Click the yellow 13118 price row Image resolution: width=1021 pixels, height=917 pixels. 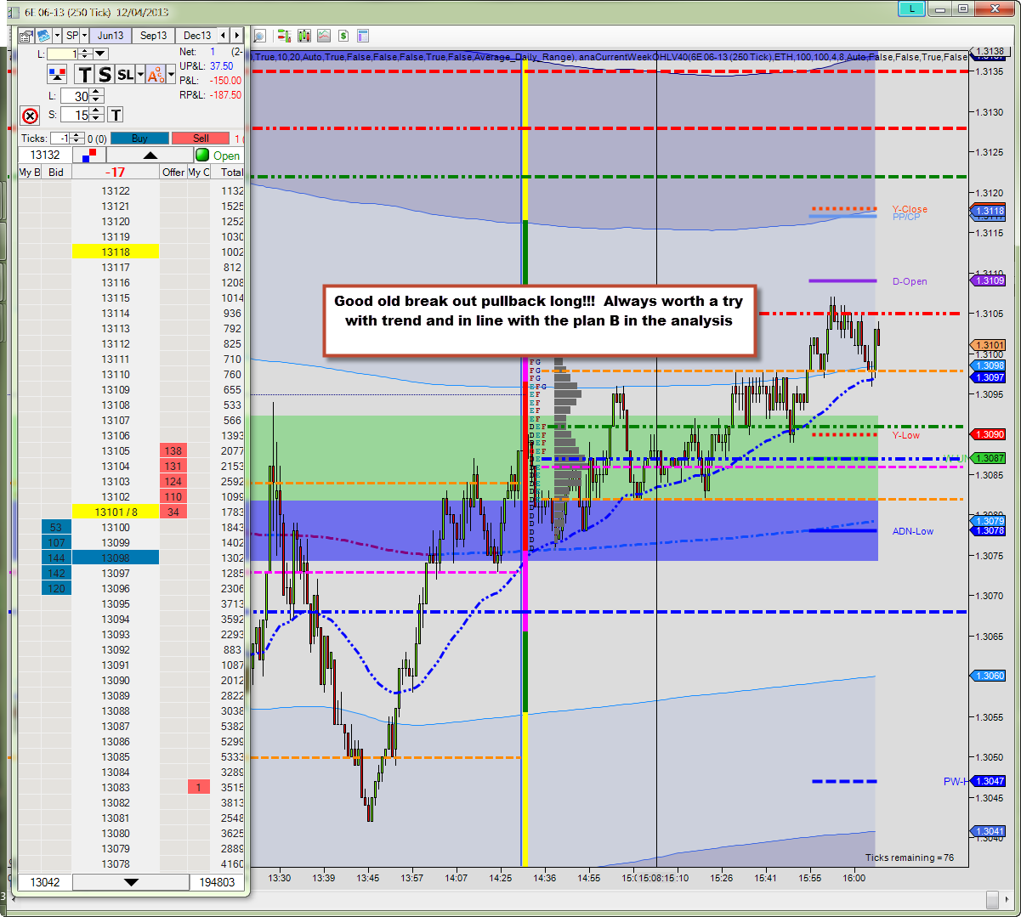116,252
